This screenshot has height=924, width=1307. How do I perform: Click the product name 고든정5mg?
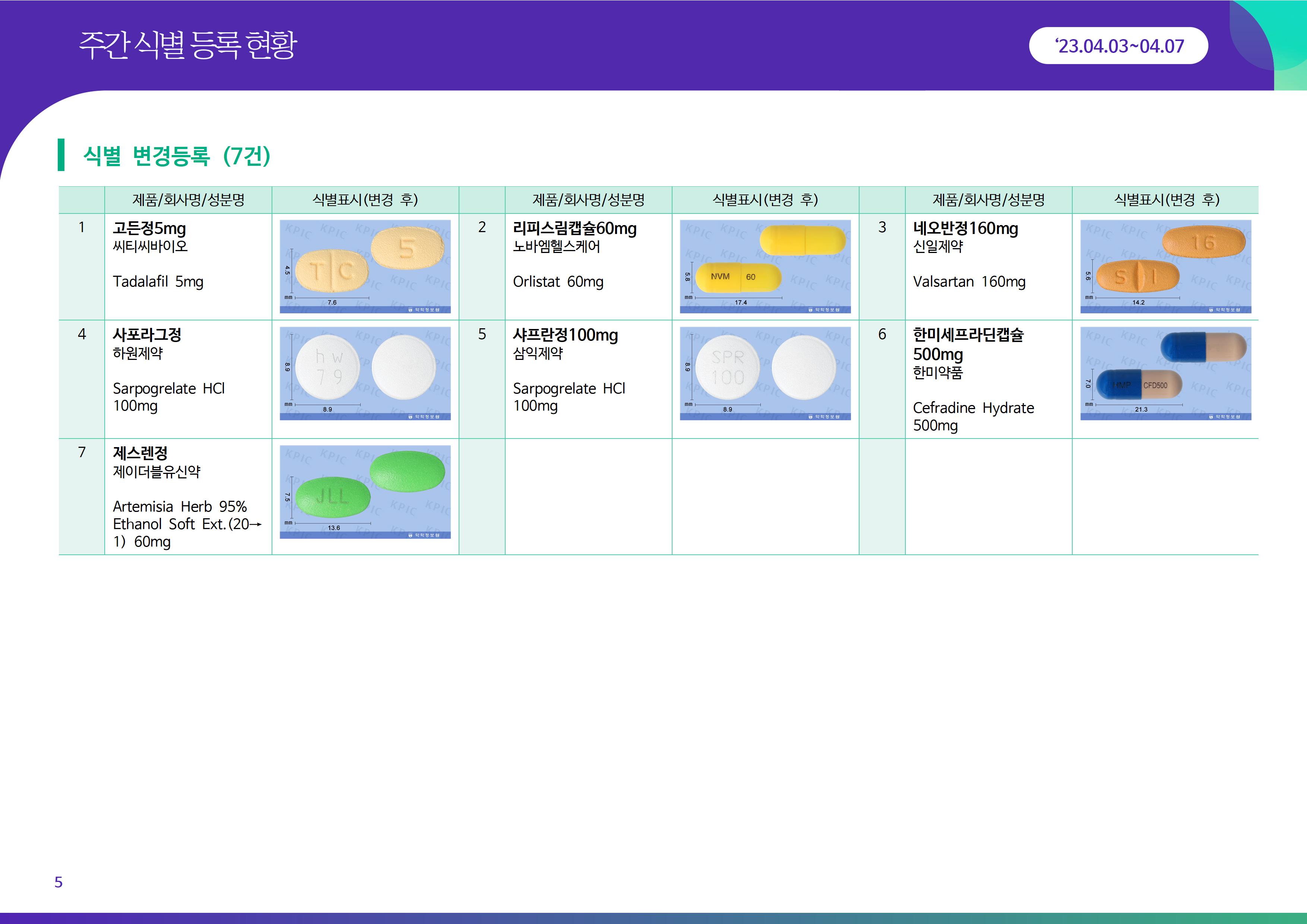click(x=149, y=228)
